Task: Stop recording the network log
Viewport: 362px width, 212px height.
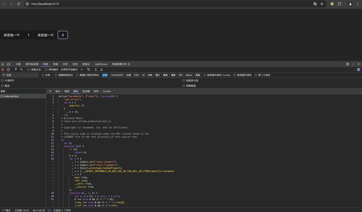Action: (x=2, y=69)
